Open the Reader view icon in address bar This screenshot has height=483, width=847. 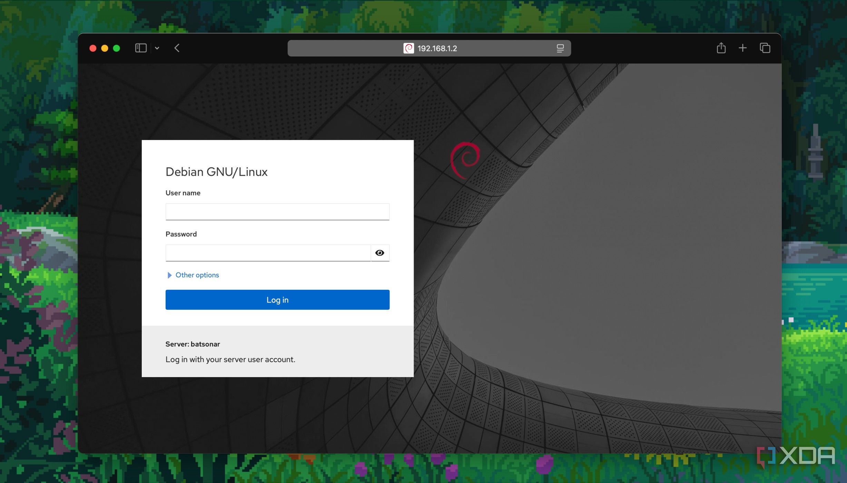point(560,48)
